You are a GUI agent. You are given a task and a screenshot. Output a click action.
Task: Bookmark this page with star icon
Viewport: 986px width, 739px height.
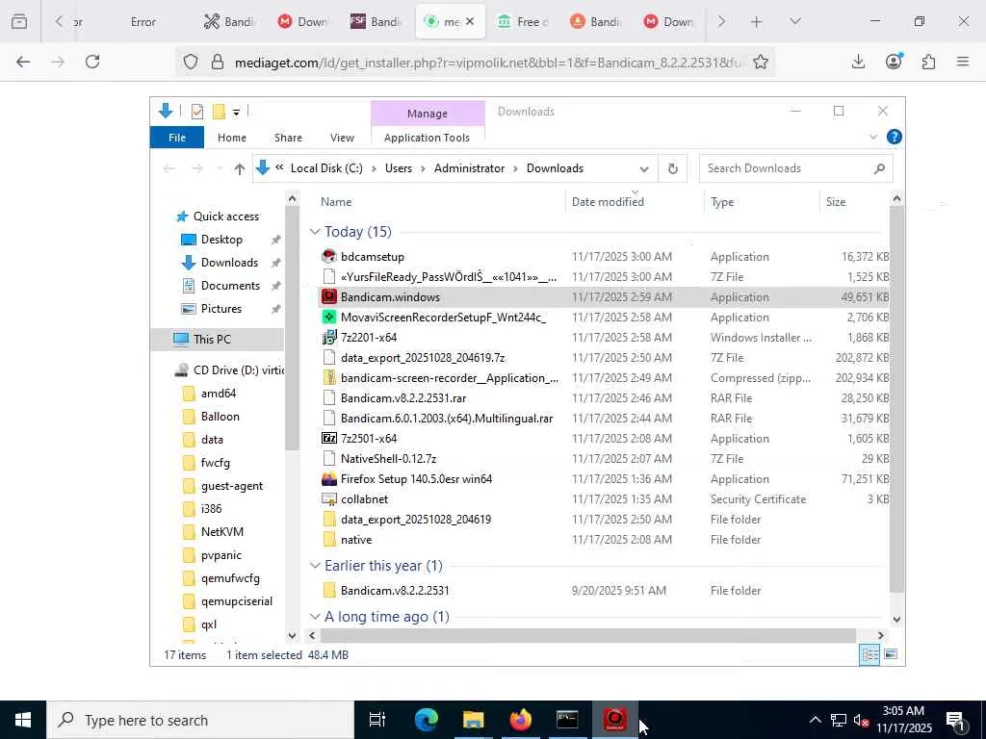pyautogui.click(x=761, y=62)
